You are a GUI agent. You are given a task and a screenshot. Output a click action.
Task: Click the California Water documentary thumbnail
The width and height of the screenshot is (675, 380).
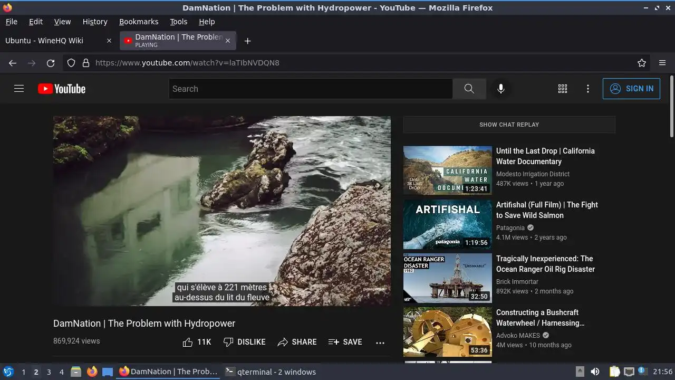(448, 170)
